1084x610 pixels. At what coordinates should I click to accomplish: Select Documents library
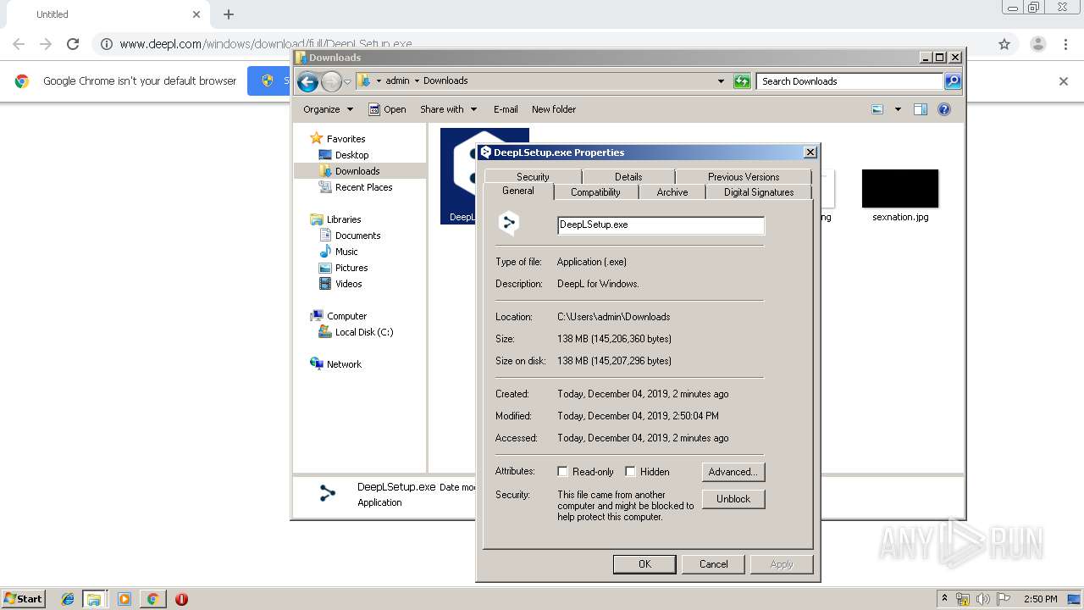[357, 236]
